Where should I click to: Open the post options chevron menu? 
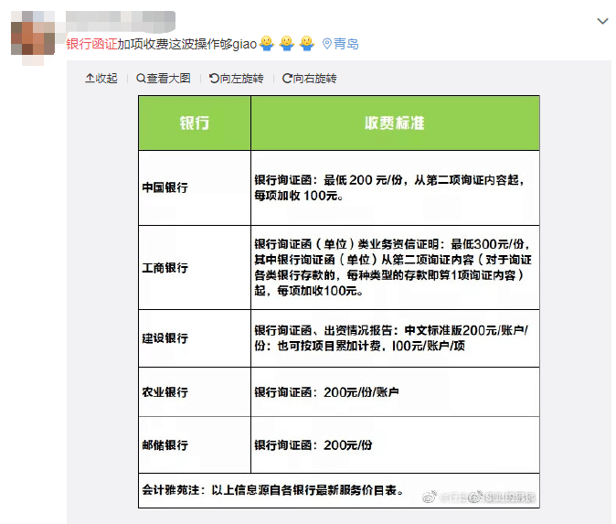coord(602,21)
